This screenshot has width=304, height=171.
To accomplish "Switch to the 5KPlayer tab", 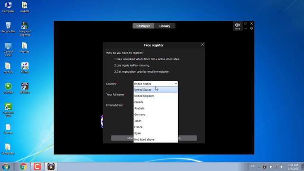I will pyautogui.click(x=143, y=26).
